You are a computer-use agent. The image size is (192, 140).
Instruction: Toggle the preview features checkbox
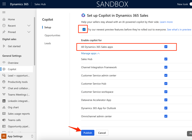tap(84, 29)
